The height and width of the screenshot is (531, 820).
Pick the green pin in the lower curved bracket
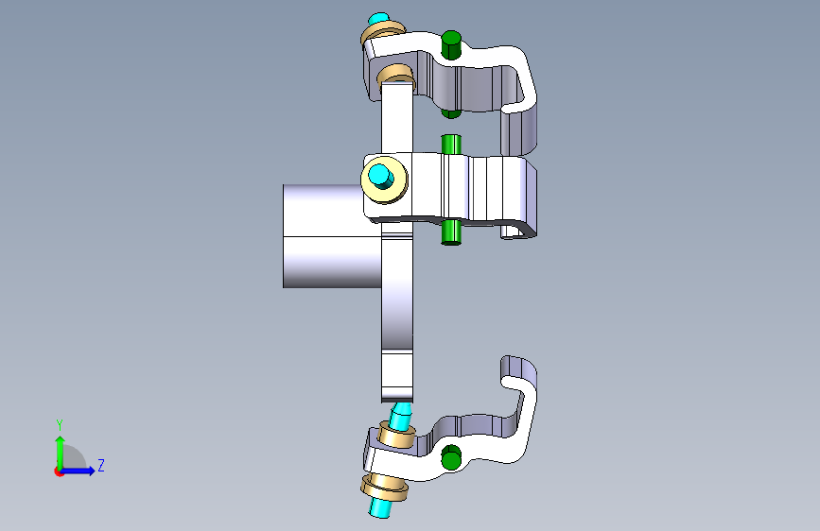tap(451, 458)
